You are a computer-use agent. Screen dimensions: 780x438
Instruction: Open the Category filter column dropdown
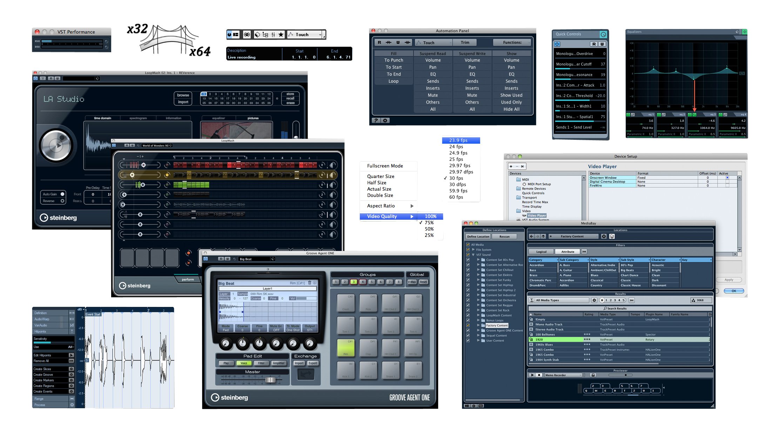click(558, 260)
